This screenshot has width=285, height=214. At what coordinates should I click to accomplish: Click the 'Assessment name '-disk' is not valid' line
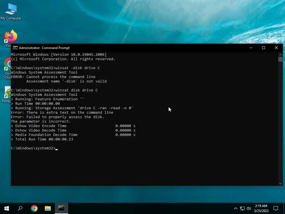66,81
